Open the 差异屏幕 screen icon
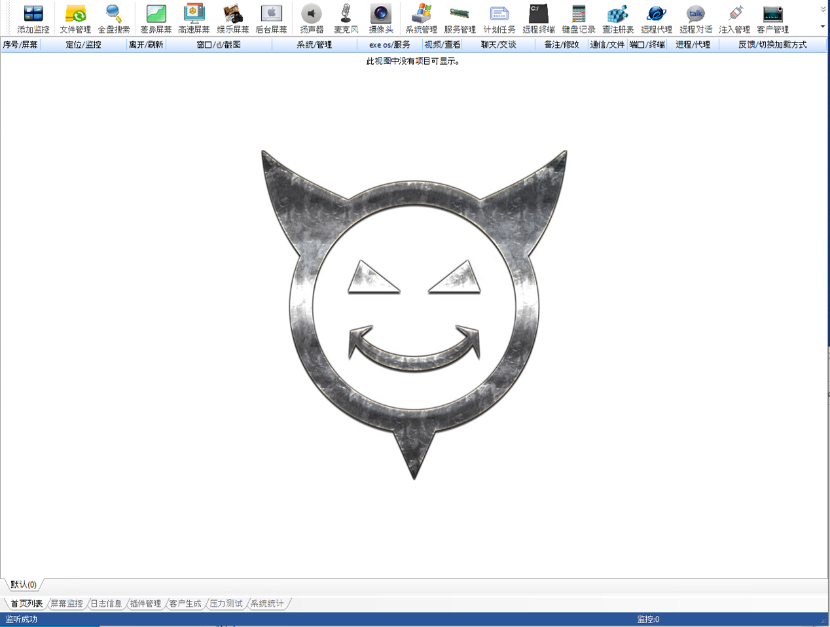The image size is (830, 627). (x=156, y=19)
